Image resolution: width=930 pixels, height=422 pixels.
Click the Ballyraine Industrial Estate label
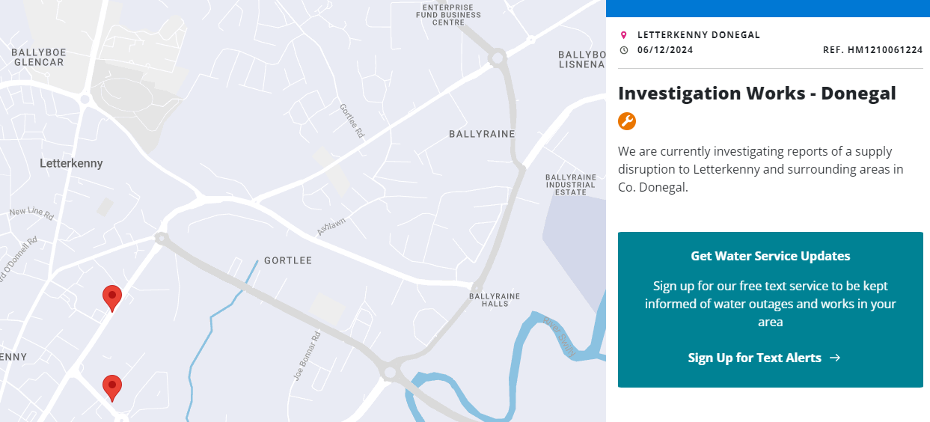(571, 184)
